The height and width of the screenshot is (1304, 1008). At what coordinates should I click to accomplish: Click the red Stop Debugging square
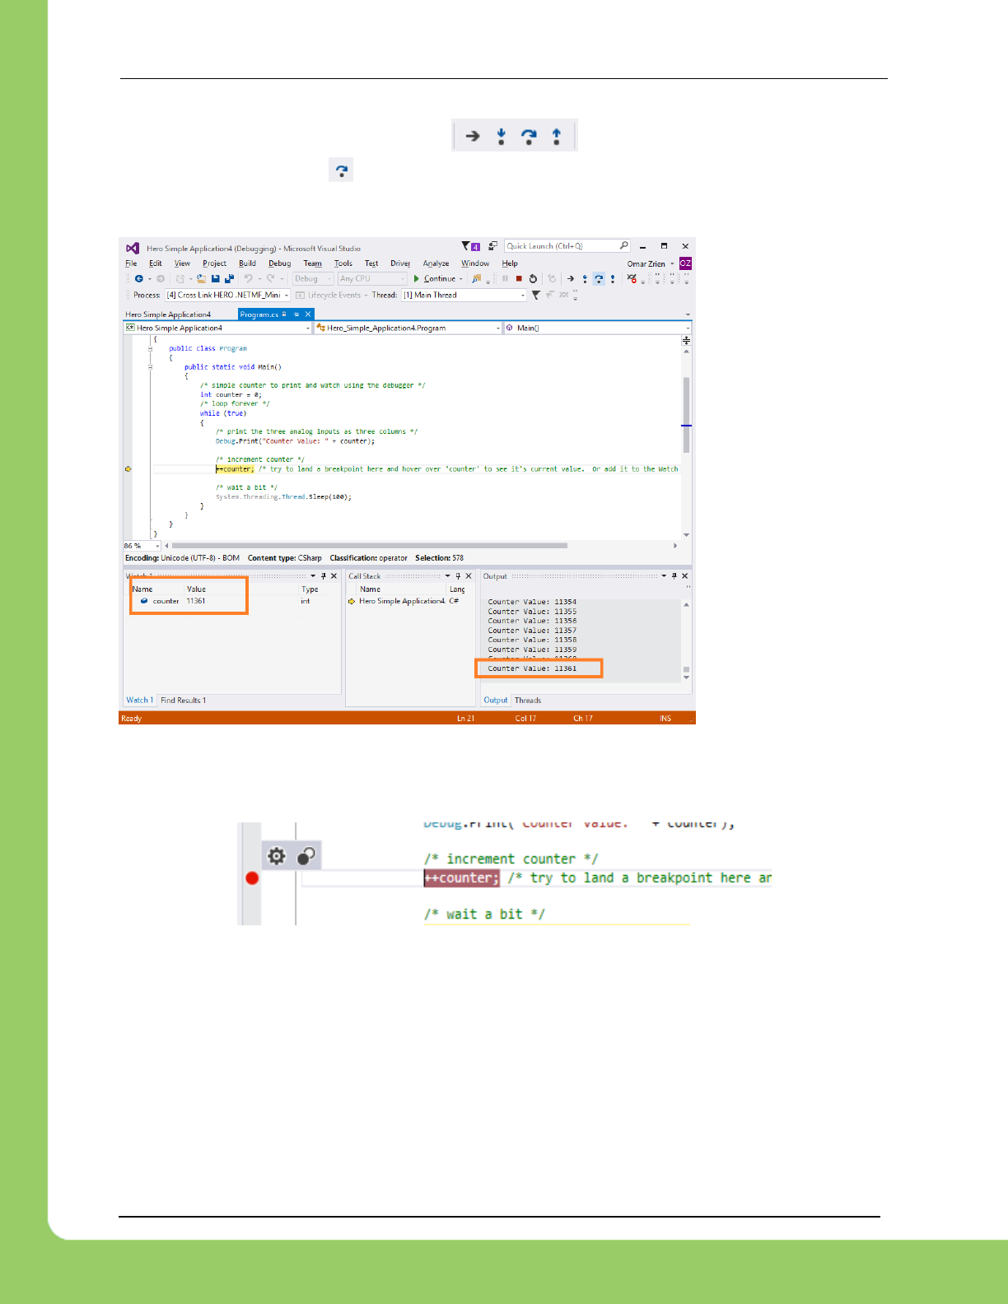pos(519,279)
